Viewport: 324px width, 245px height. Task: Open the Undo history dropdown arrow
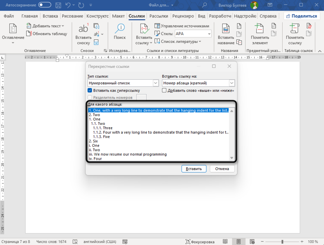(74, 5)
